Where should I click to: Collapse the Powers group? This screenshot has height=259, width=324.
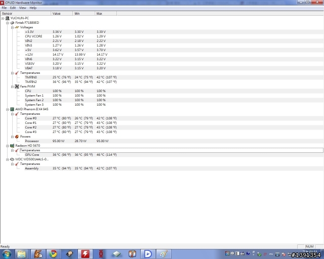pos(12,137)
